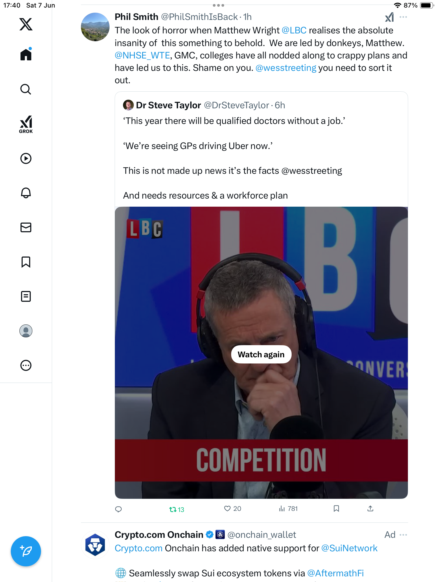Open the @wesstreeting mention link
The height and width of the screenshot is (582, 437).
tap(286, 68)
